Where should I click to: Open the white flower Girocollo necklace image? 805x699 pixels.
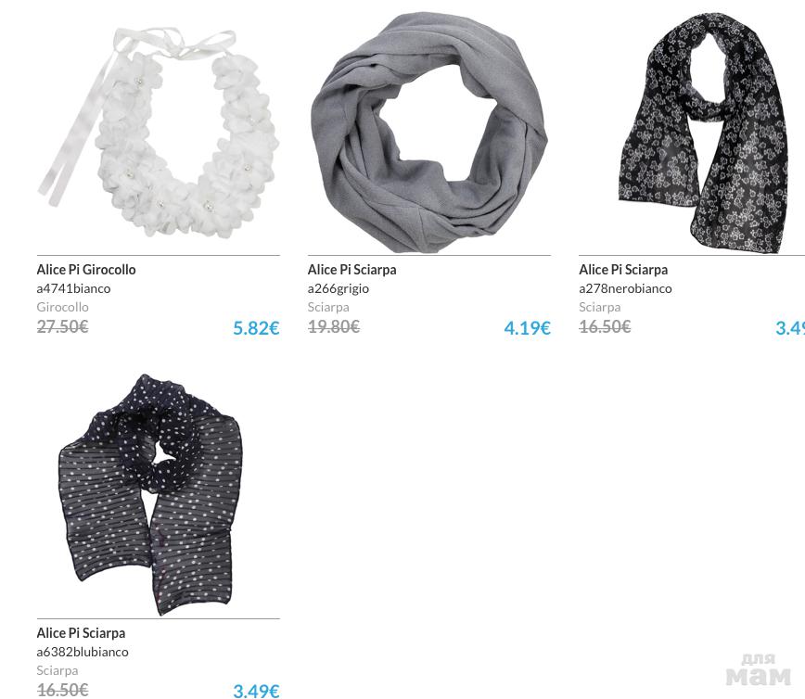coord(158,132)
